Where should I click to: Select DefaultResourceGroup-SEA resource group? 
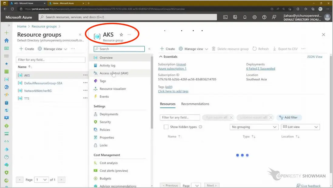coord(43,83)
